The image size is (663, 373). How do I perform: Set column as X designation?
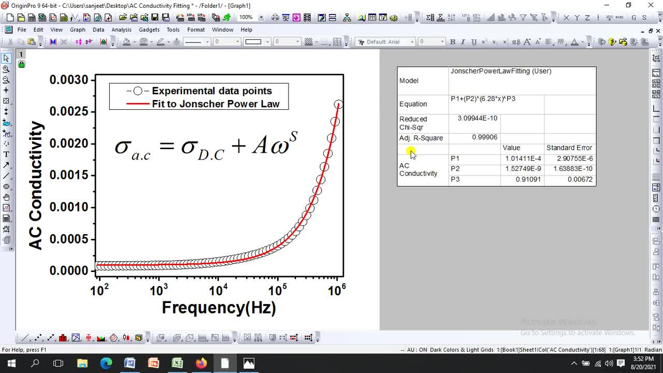tap(566, 17)
